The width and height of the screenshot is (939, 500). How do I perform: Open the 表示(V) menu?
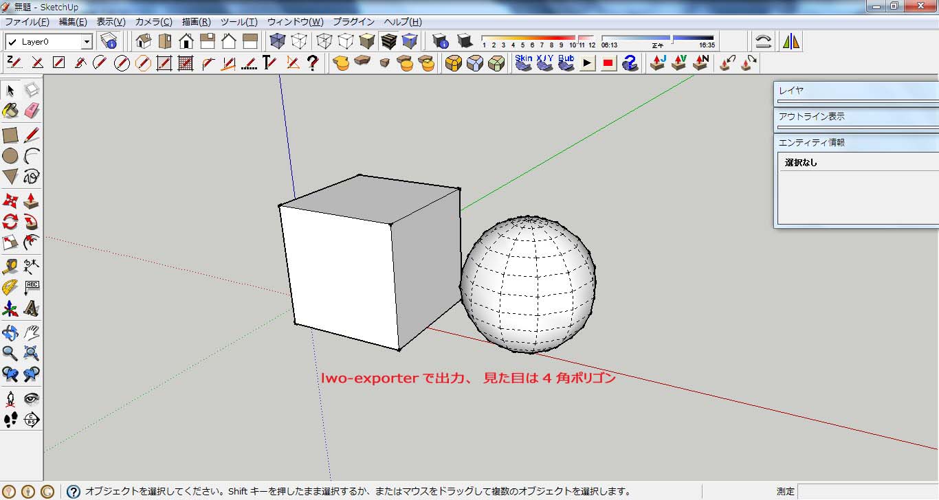point(111,22)
